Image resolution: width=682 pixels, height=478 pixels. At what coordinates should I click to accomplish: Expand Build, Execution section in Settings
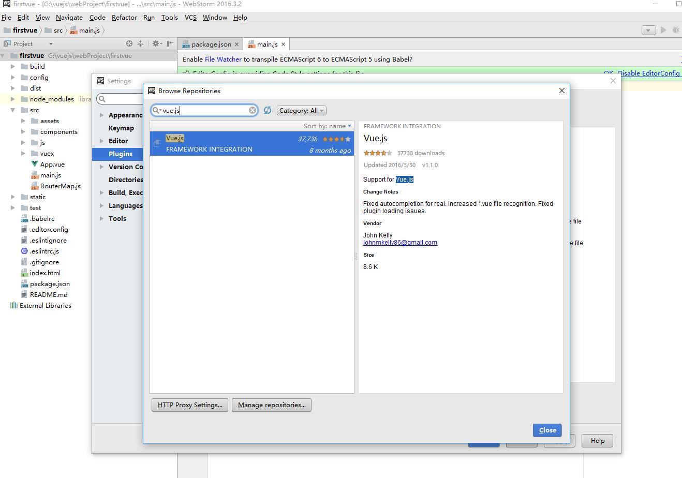pyautogui.click(x=102, y=193)
